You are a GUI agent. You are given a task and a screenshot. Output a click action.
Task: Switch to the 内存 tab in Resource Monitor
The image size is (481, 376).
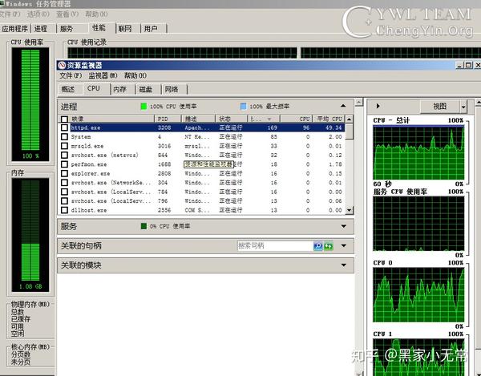click(x=120, y=89)
